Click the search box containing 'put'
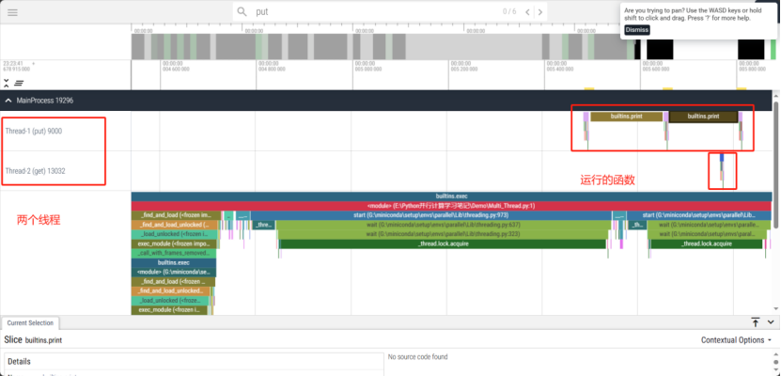 (376, 11)
